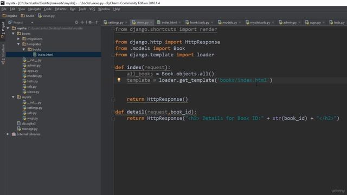
Task: Open the Tools menu
Action: click(82, 9)
